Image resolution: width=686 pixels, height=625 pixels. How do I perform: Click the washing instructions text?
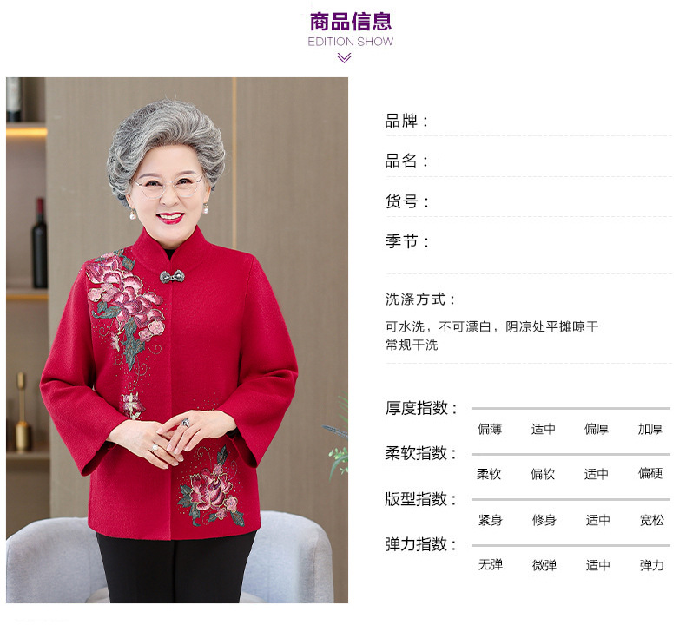(491, 335)
